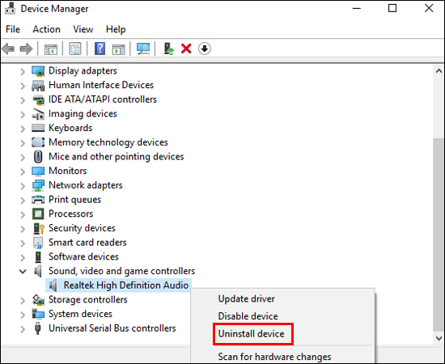Viewport: 445px width, 364px height.
Task: Click the Show/Hide Action Pane toolbar icon
Action: [x=119, y=49]
